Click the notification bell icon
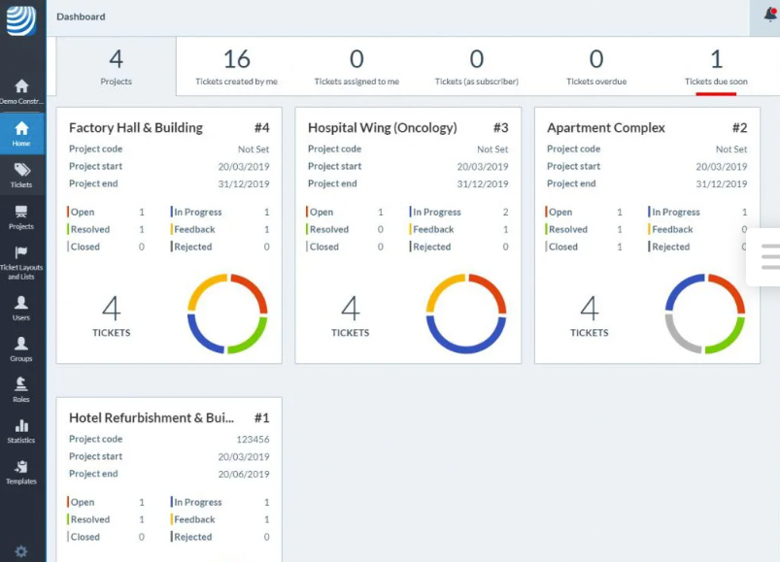780x562 pixels. point(769,16)
